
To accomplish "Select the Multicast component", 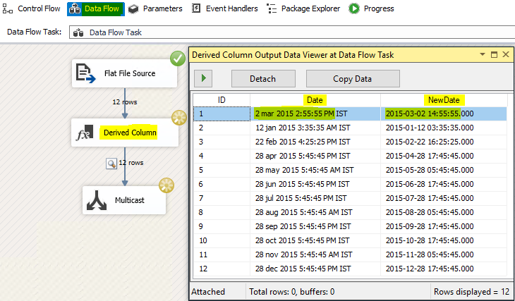I will (124, 200).
